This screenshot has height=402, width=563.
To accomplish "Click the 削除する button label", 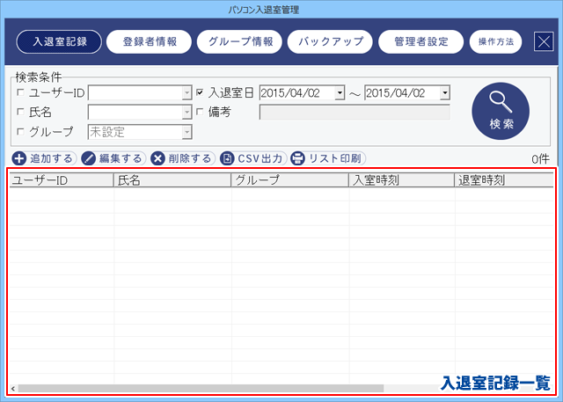I will click(190, 158).
